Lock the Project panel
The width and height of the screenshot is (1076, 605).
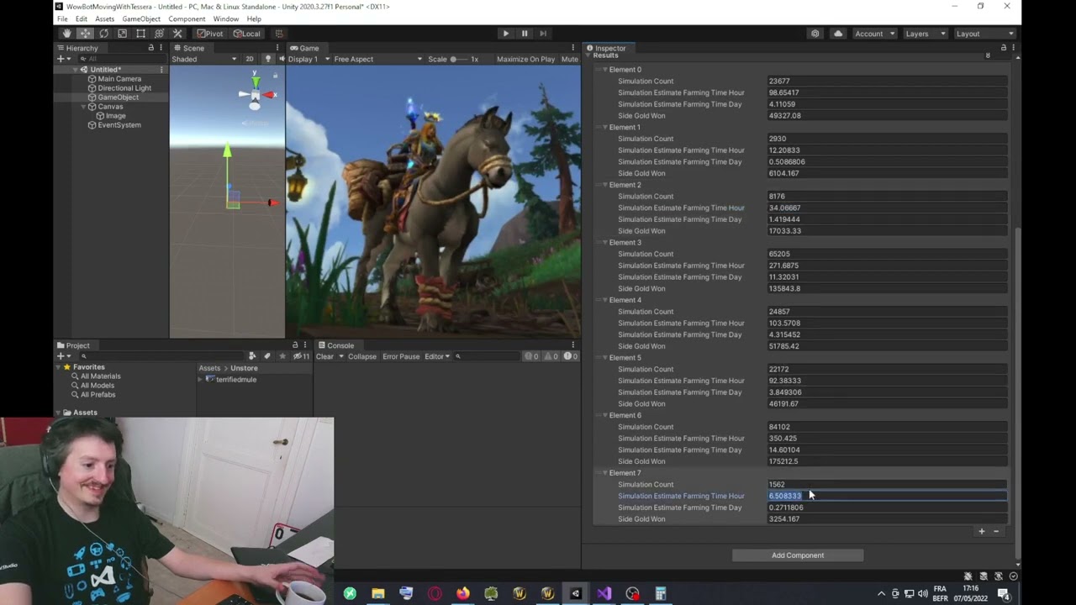(x=295, y=345)
